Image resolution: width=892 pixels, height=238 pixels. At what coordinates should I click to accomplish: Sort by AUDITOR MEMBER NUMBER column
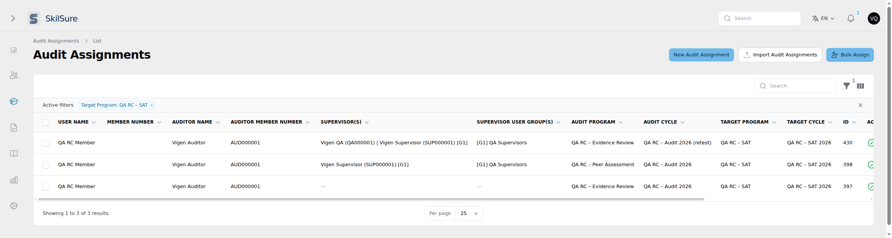coord(270,122)
